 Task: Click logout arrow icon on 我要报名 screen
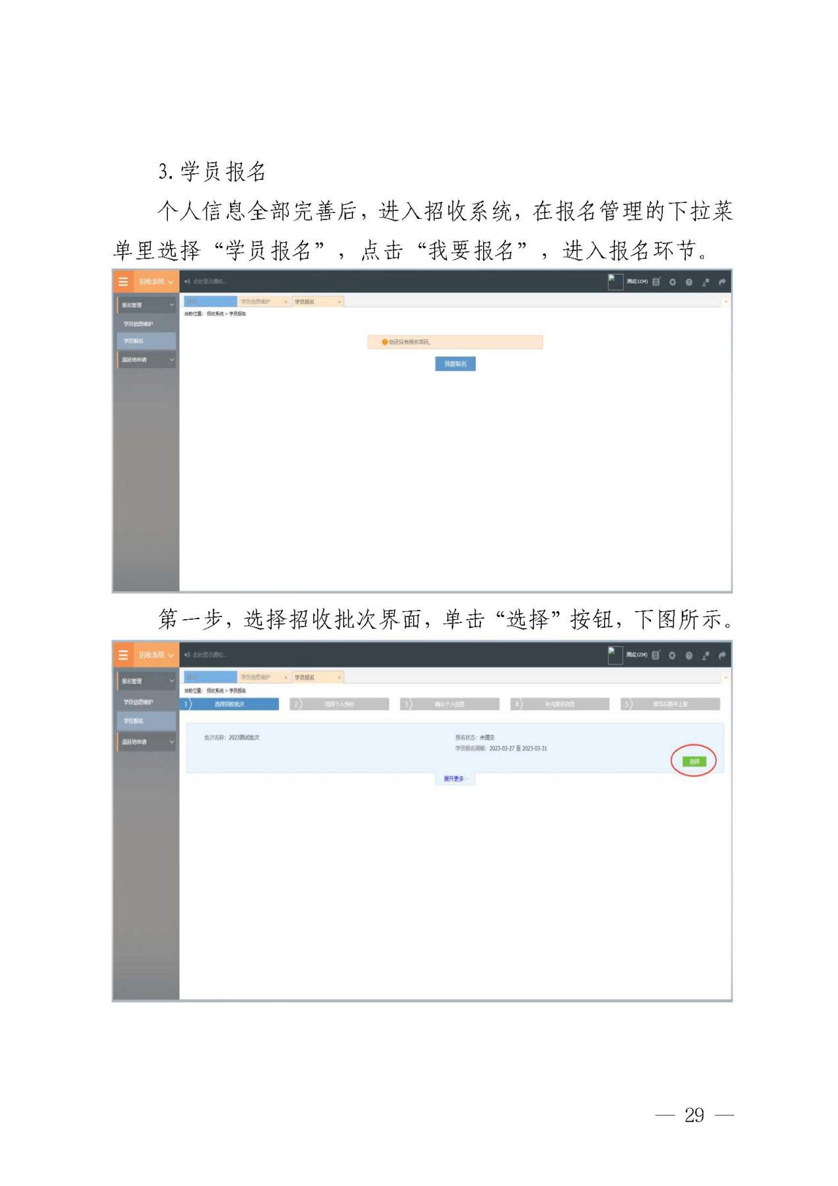pos(722,282)
